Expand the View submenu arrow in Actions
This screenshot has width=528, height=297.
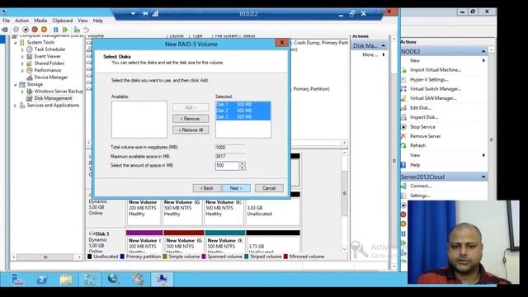click(483, 155)
